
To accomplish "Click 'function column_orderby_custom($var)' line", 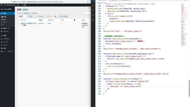I will (x=122, y=79).
